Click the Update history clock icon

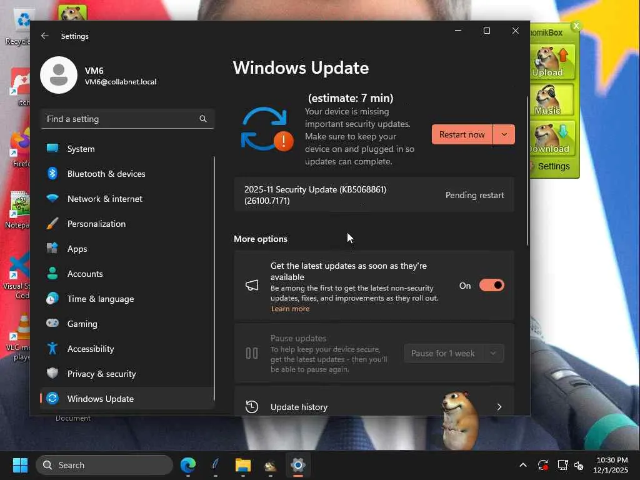coord(252,407)
